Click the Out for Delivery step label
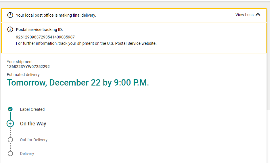This screenshot has width=270, height=163. 34,140
